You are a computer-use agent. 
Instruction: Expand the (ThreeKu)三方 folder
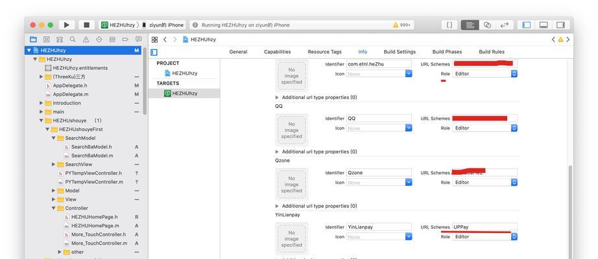click(42, 76)
